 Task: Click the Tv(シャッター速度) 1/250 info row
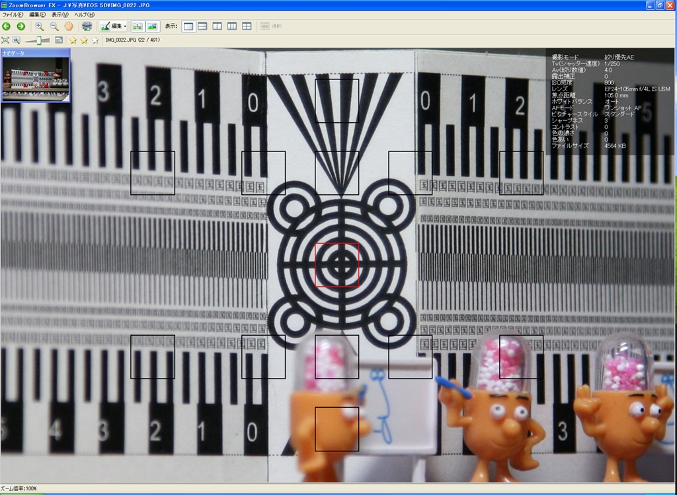coord(586,63)
